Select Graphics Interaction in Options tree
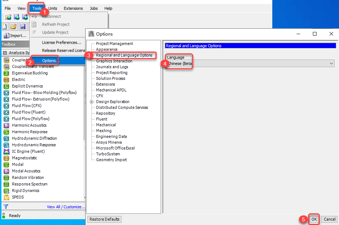The image size is (339, 225). click(114, 61)
